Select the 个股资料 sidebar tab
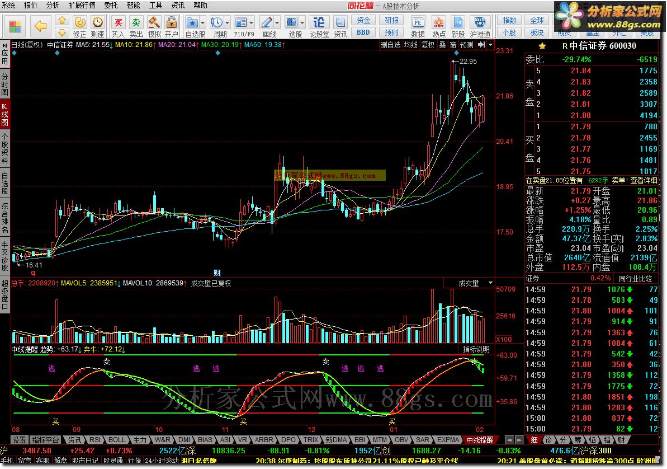Viewport: 667px width, 469px height. pos(4,148)
